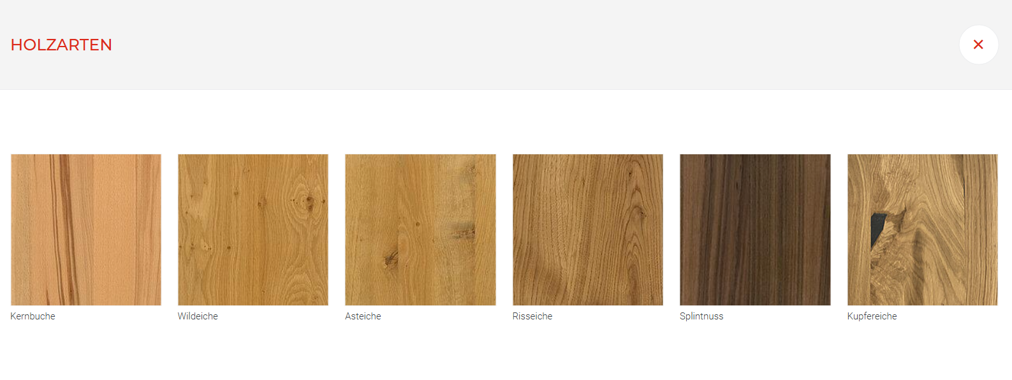Select the Risseiche caption text

click(x=532, y=316)
